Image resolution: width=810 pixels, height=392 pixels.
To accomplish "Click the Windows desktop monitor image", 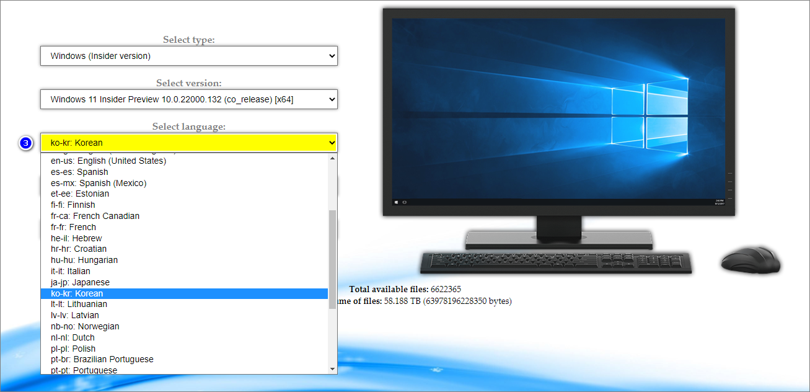I will click(x=558, y=127).
